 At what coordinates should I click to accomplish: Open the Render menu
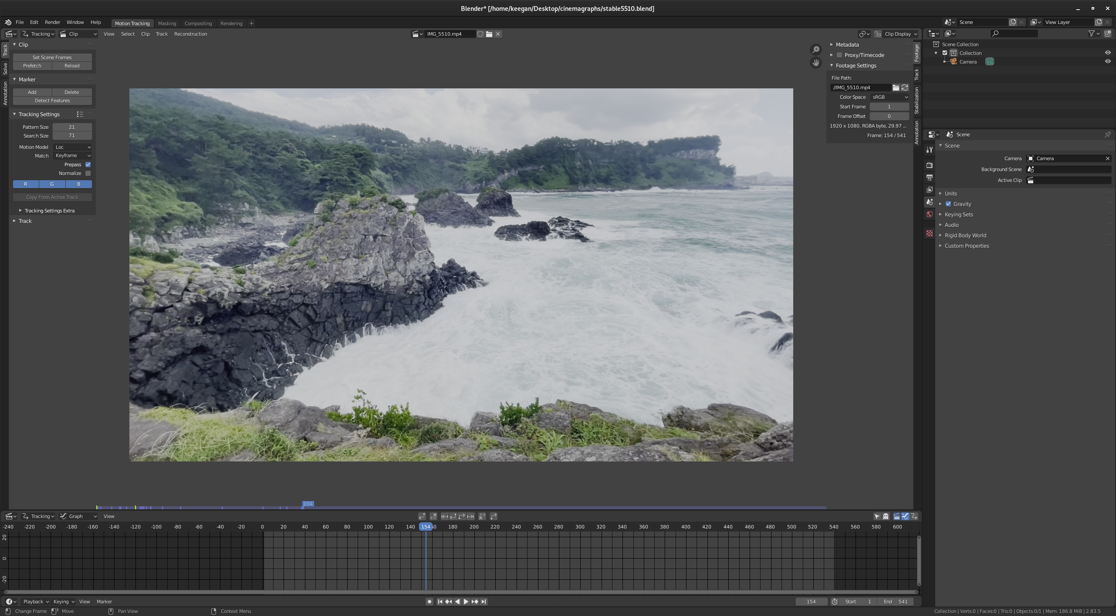coord(52,22)
